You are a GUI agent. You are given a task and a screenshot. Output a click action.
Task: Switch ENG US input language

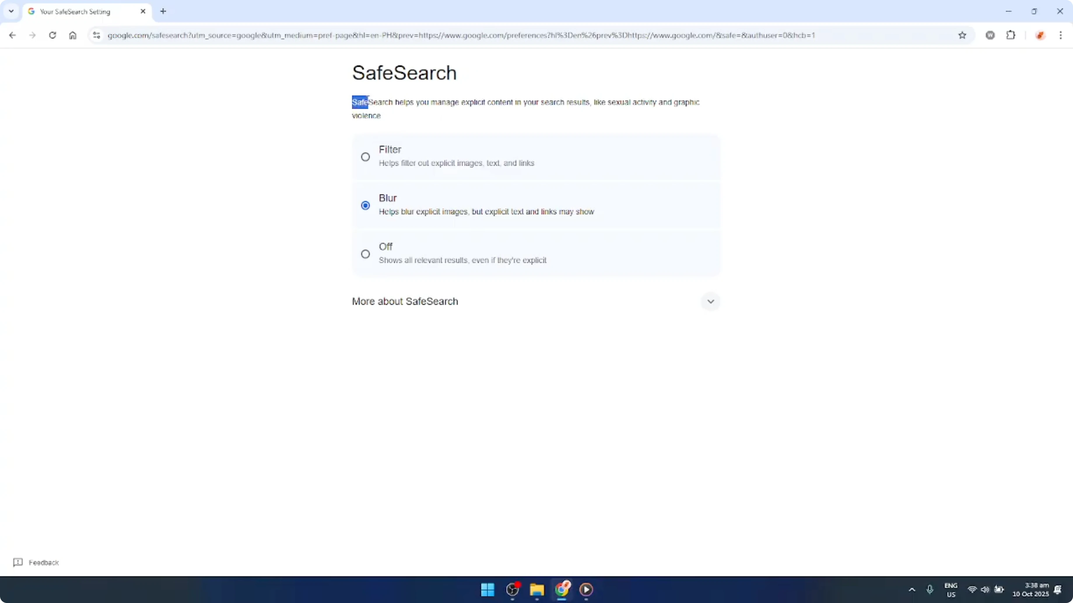(951, 590)
